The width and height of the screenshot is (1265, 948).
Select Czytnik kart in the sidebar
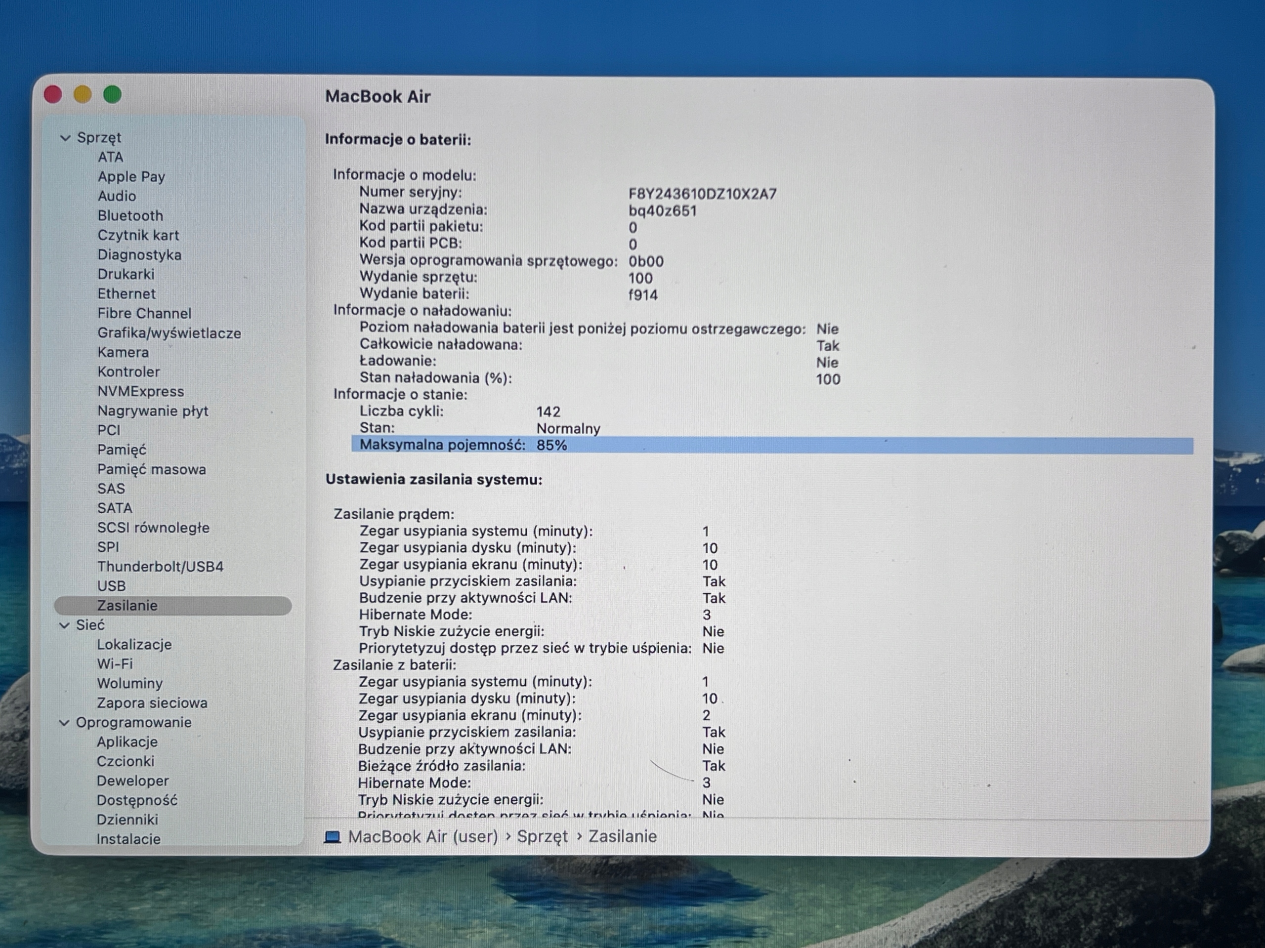coord(138,235)
